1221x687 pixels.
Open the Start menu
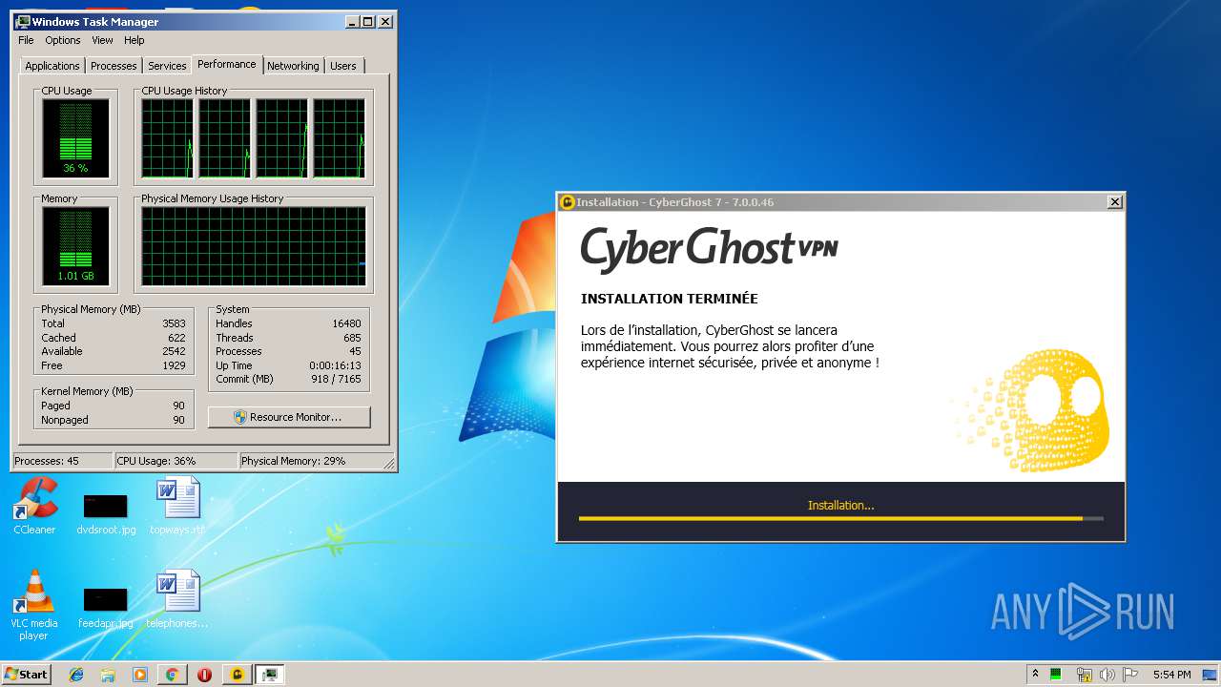26,674
